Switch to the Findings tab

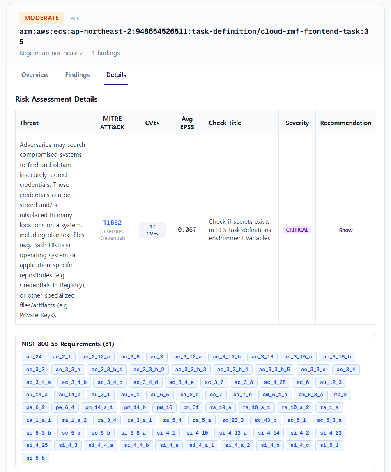77,74
